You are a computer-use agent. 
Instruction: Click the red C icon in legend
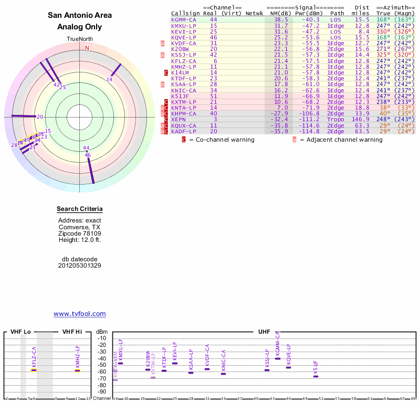coord(184,140)
